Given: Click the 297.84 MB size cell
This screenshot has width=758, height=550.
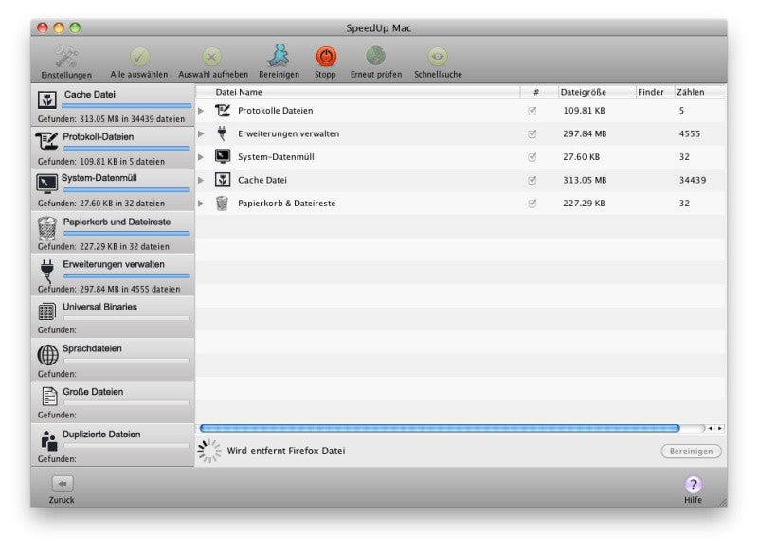Looking at the screenshot, I should coord(585,133).
